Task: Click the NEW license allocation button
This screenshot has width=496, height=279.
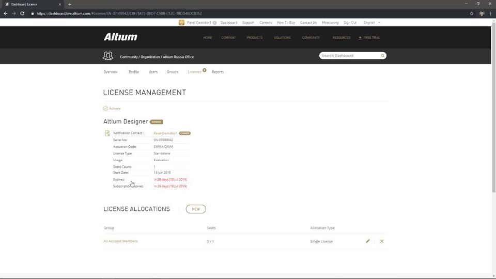Action: (x=196, y=209)
